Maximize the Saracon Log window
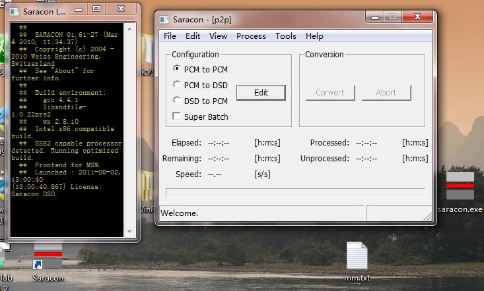The height and width of the screenshot is (291, 484). (96, 9)
